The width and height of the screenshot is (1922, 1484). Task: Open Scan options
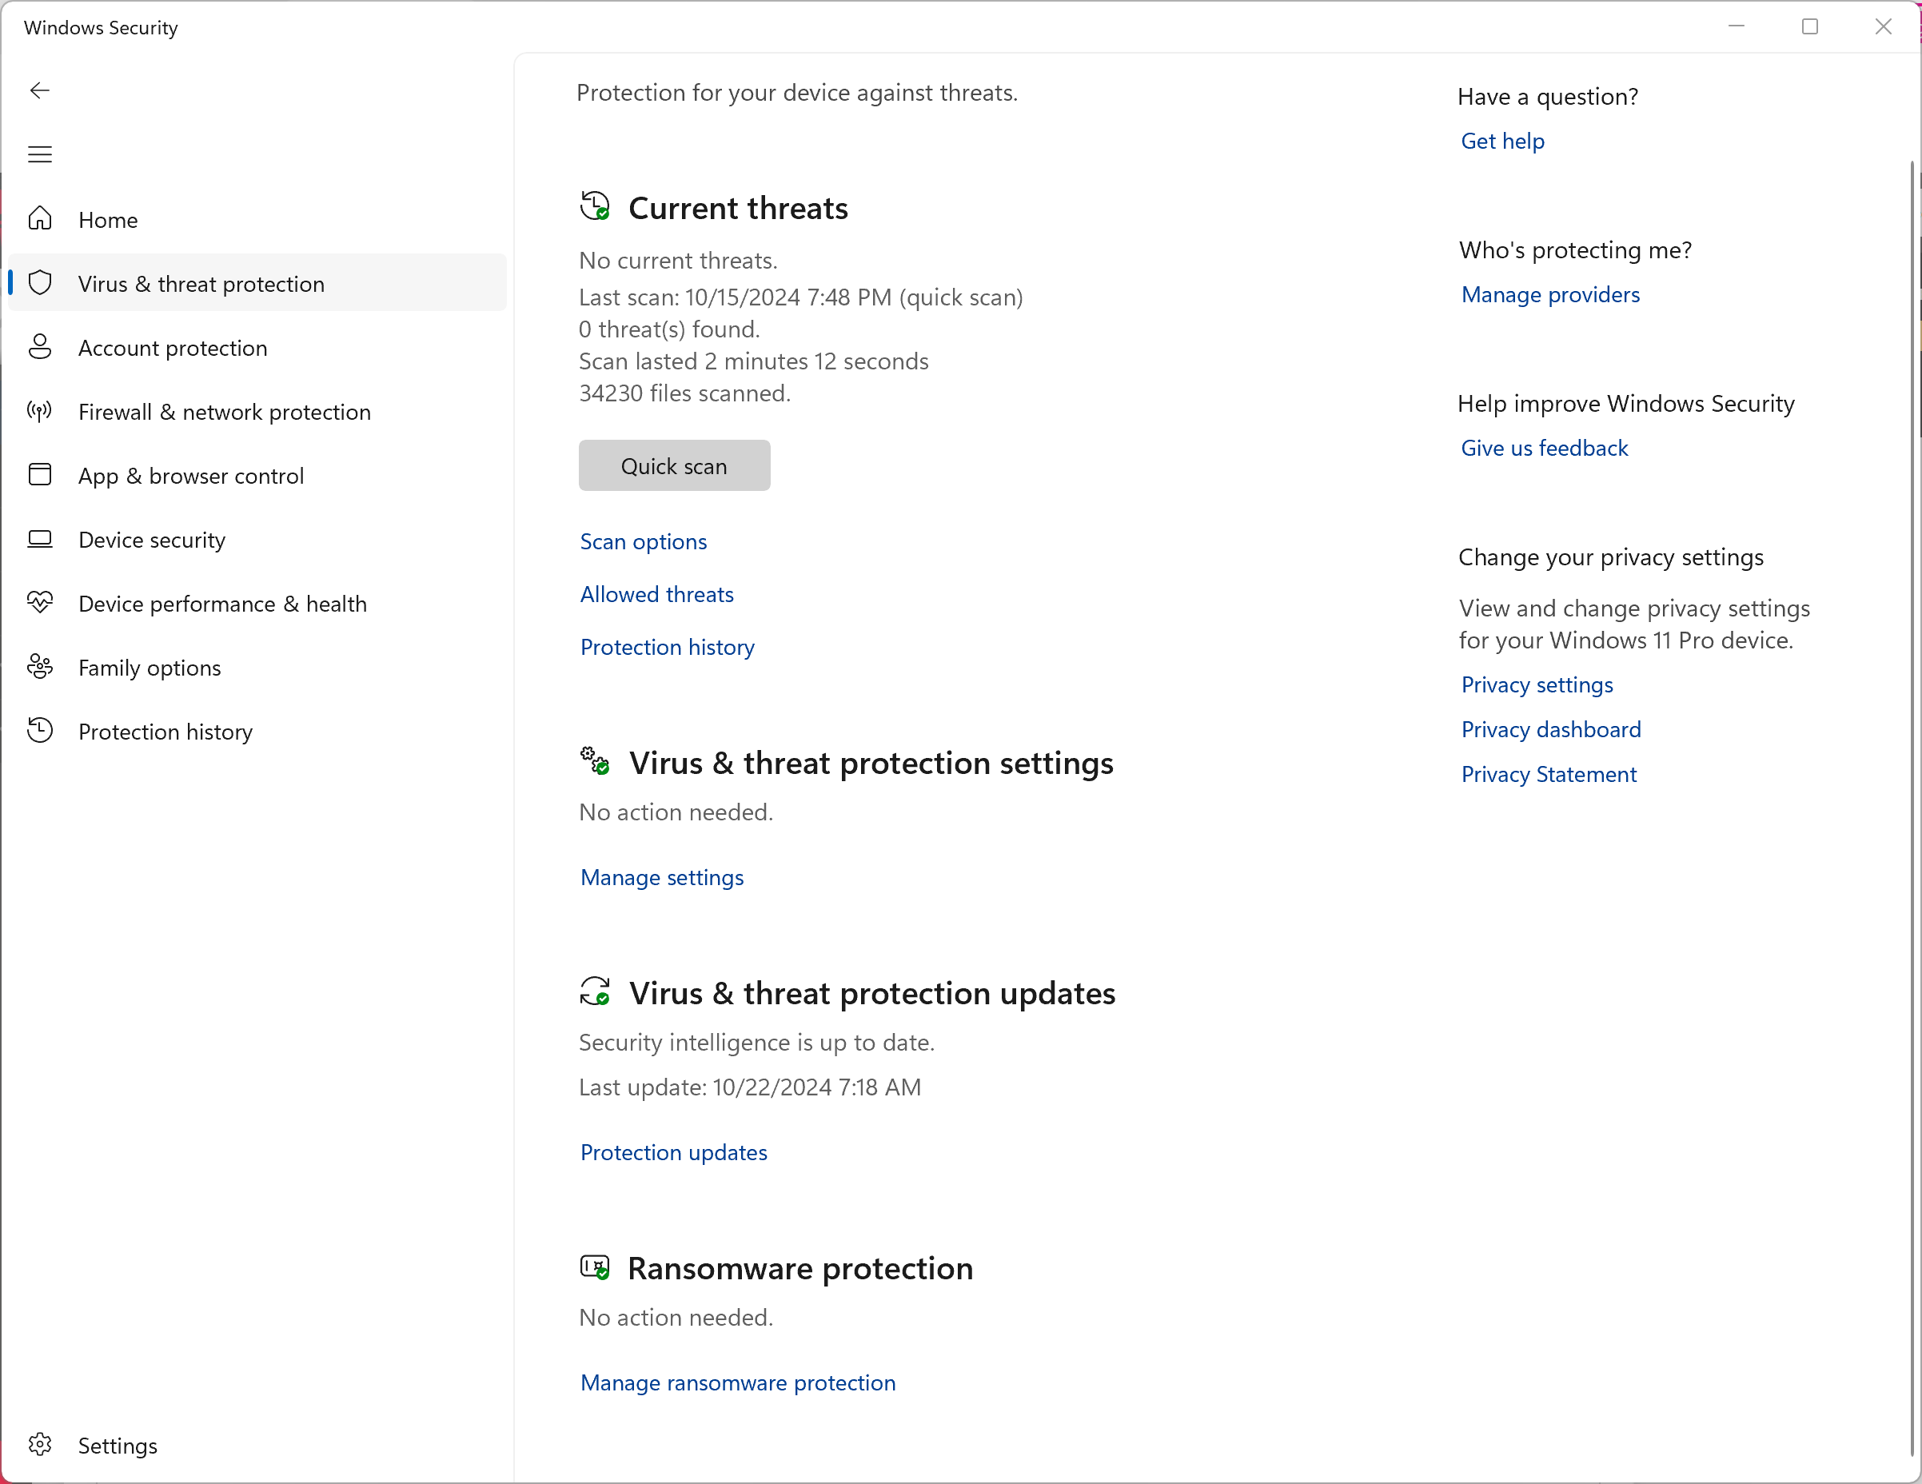(x=644, y=541)
